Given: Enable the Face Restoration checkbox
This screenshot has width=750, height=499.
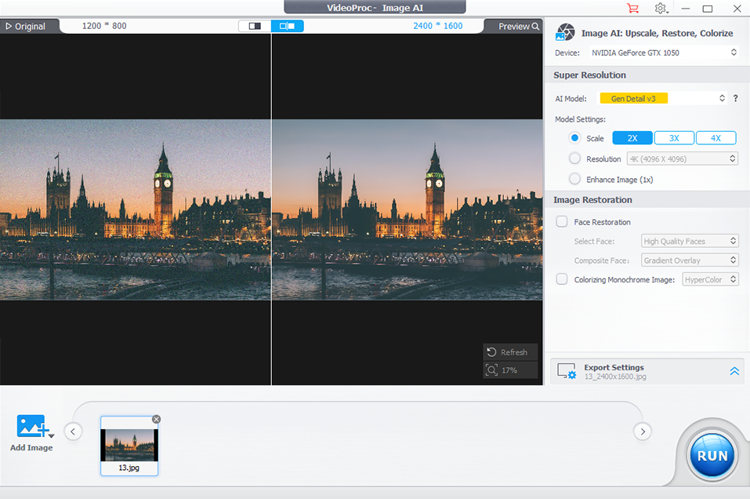Looking at the screenshot, I should click(562, 222).
